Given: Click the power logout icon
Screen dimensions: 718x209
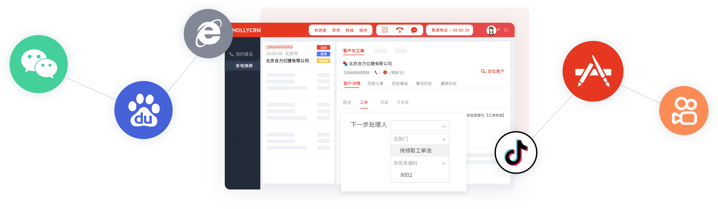Looking at the screenshot, I should click(x=506, y=30).
